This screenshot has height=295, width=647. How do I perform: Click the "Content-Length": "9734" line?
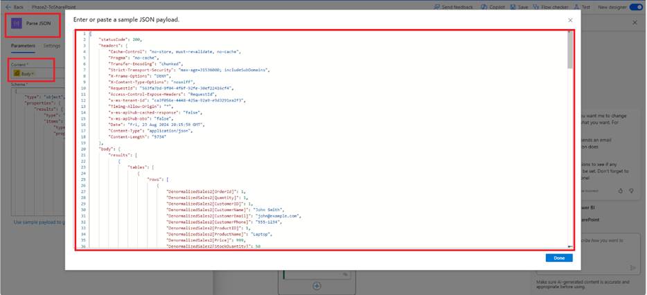tap(137, 136)
